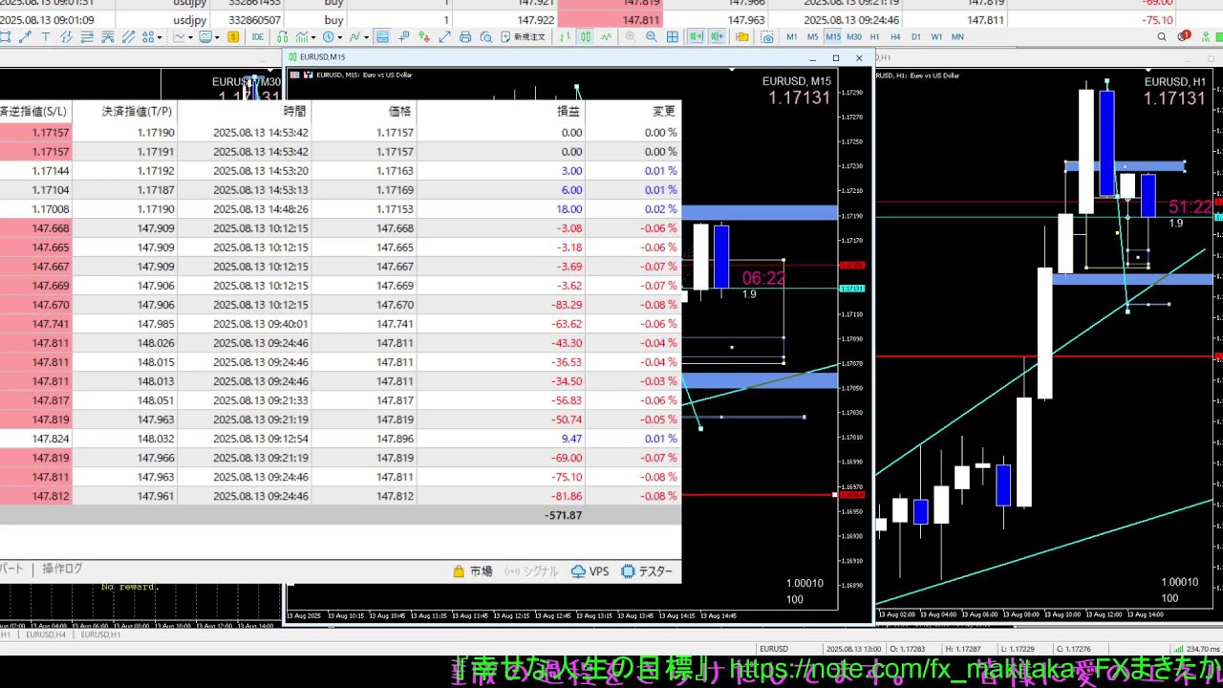This screenshot has height=688, width=1223.
Task: Switch to the EURUSD,H4 chart tab
Action: [x=46, y=634]
